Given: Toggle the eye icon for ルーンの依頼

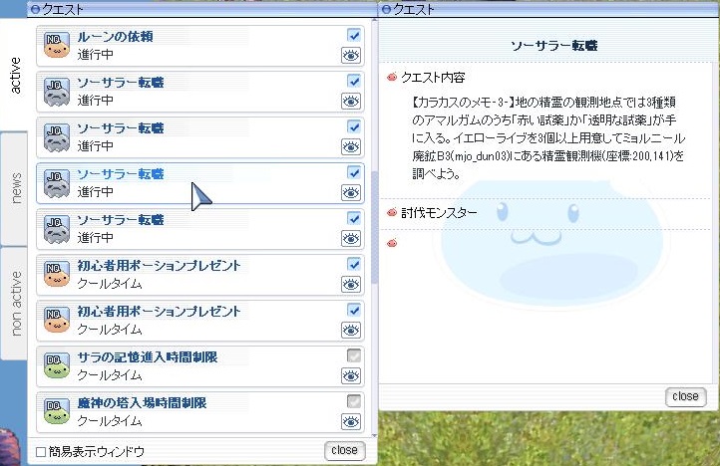Looking at the screenshot, I should point(351,56).
